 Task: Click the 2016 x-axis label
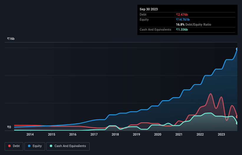[73, 134]
